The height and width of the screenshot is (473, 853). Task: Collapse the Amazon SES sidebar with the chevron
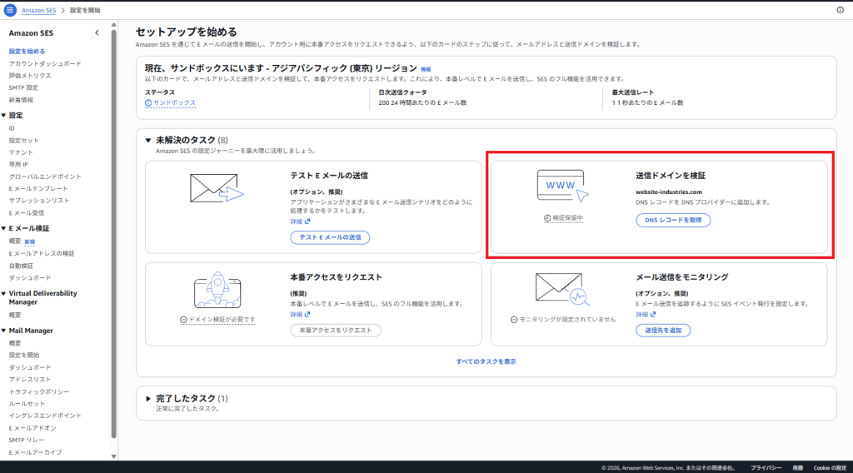97,33
